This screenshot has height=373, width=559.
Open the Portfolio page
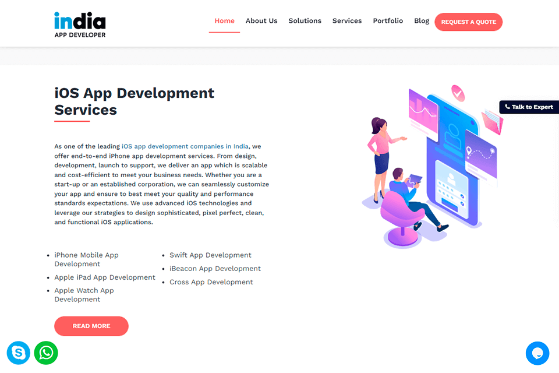tap(388, 21)
